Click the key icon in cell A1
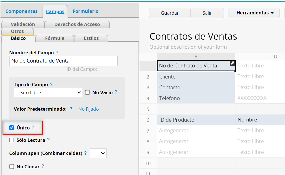Image resolution: width=285 pixels, height=175 pixels. click(x=232, y=63)
